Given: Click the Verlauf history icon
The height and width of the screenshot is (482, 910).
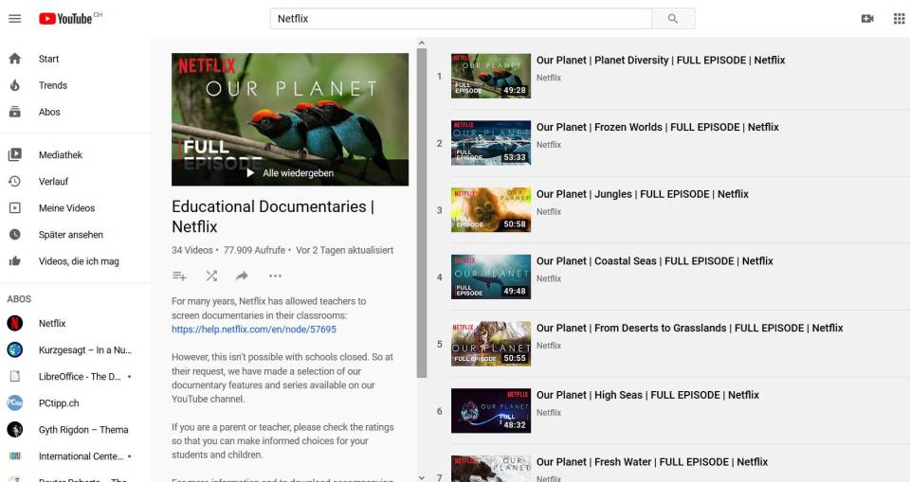Looking at the screenshot, I should pyautogui.click(x=15, y=182).
